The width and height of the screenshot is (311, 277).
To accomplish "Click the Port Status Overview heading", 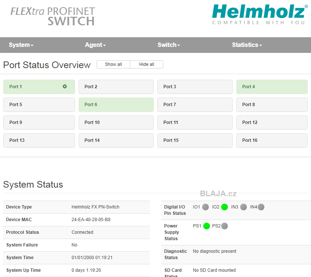I will [47, 65].
